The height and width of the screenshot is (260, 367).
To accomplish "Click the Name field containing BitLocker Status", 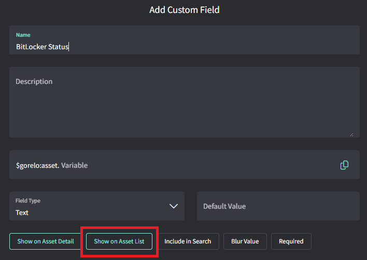I will 185,40.
